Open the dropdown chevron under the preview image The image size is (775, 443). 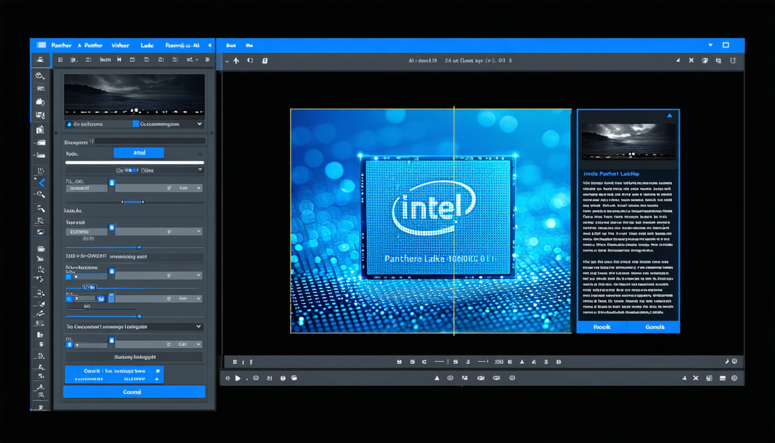pos(200,124)
